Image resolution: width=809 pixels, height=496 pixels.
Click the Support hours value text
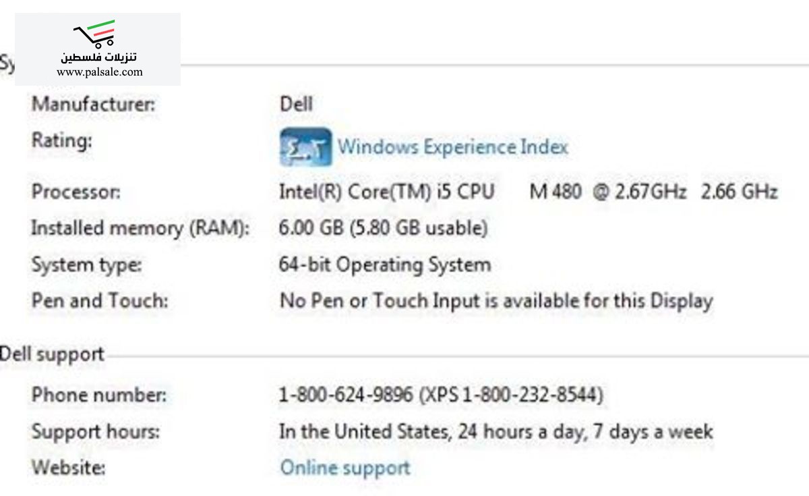point(496,431)
